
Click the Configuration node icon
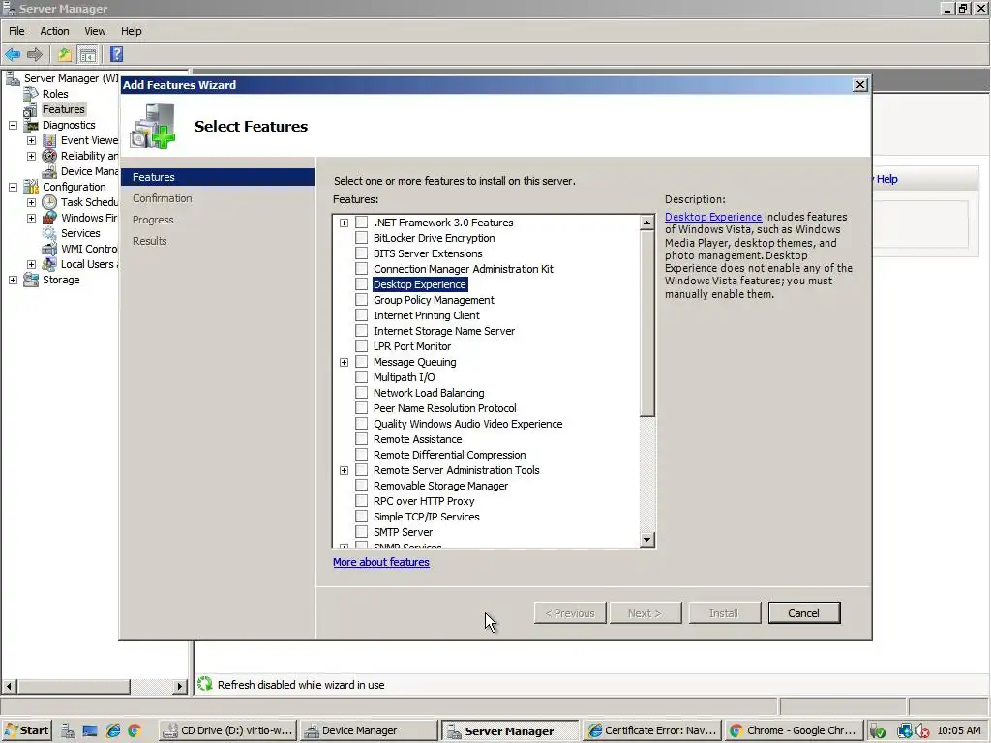(31, 187)
